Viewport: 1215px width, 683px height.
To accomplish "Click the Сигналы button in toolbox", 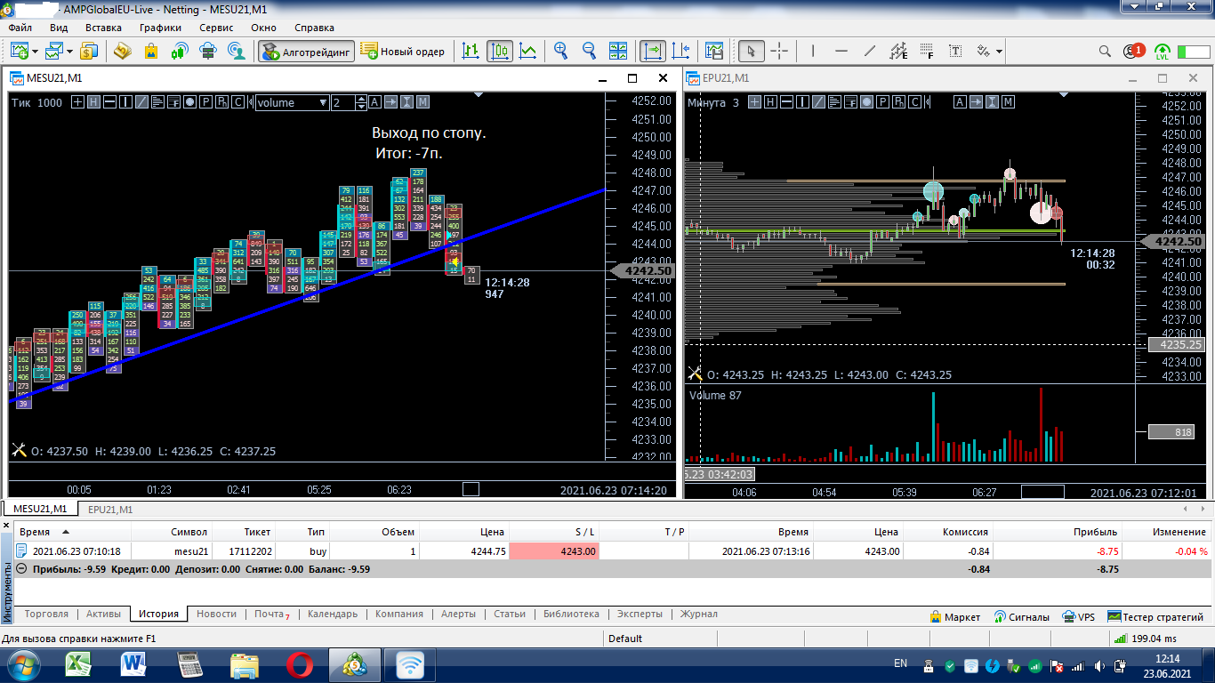I will click(1022, 616).
